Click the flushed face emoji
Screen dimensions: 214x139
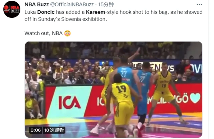click(67, 33)
